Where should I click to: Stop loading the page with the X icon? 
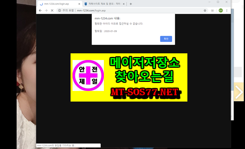tap(52, 11)
